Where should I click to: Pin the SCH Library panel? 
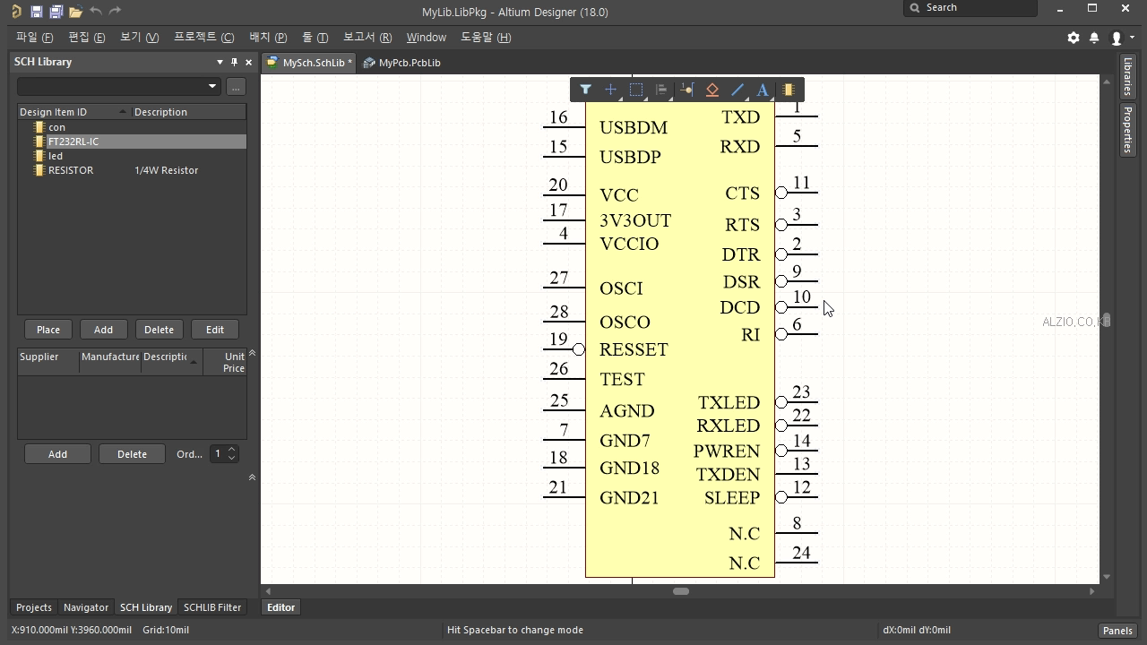pos(234,62)
